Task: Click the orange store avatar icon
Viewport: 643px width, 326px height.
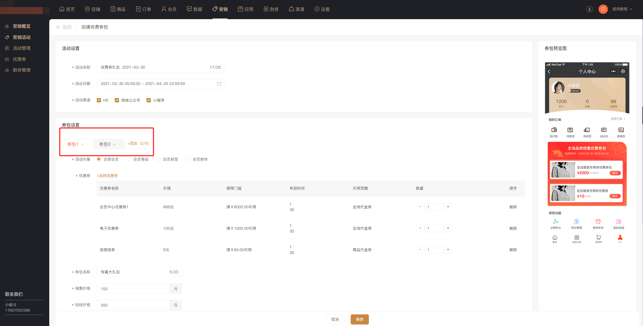Action: [603, 9]
